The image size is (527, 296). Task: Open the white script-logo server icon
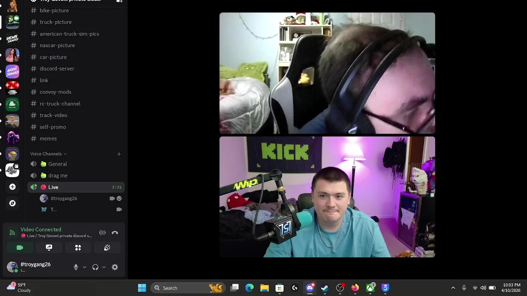[12, 170]
